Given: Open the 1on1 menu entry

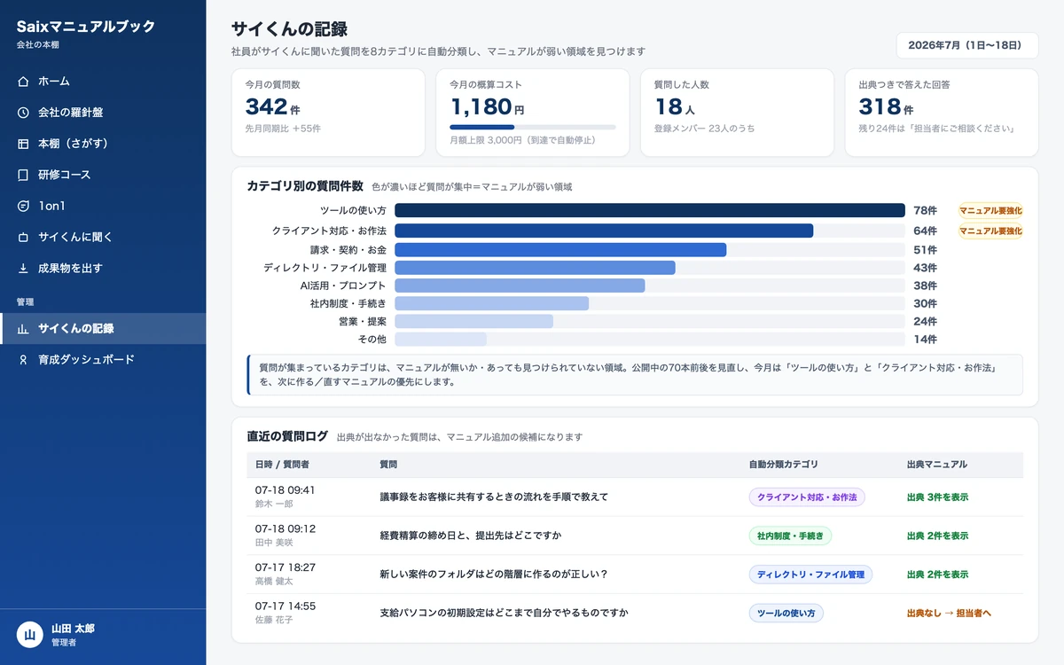Looking at the screenshot, I should point(103,206).
